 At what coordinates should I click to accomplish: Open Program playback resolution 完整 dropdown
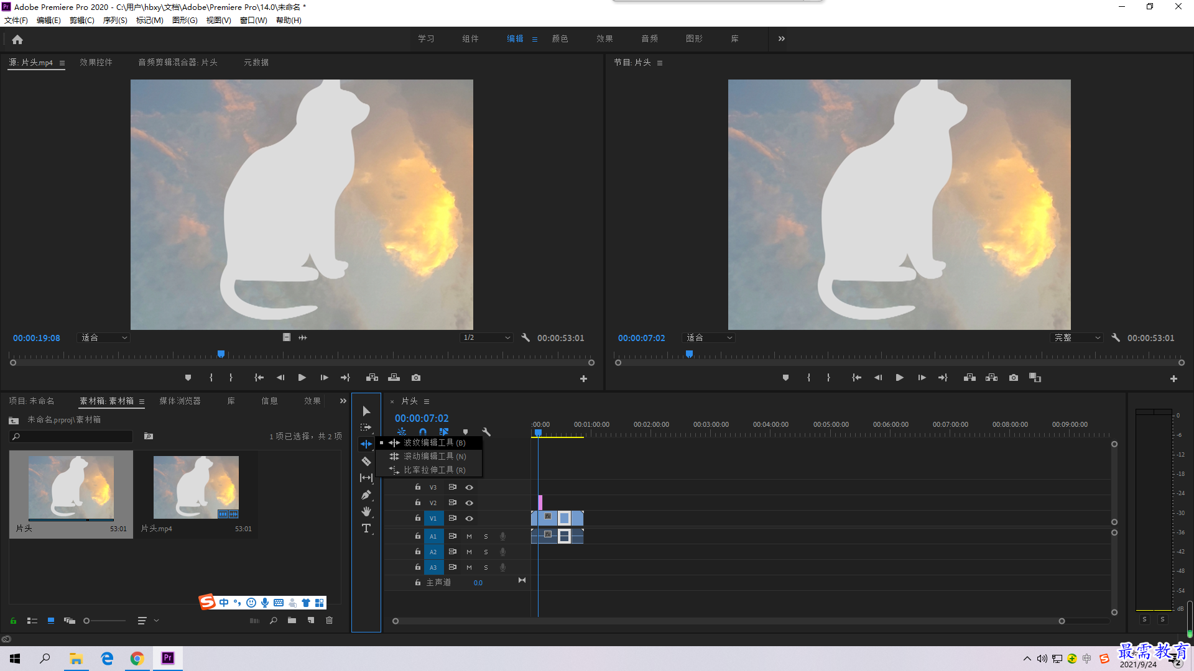1076,338
